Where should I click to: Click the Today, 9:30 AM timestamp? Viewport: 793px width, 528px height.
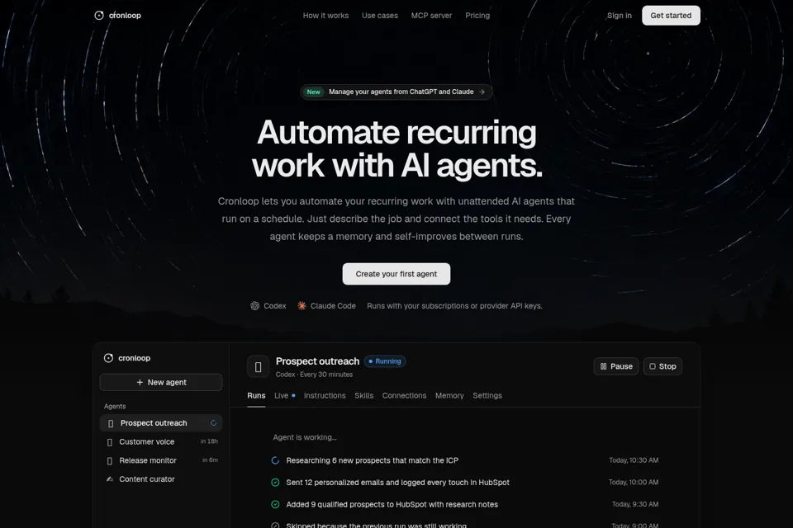click(x=635, y=504)
